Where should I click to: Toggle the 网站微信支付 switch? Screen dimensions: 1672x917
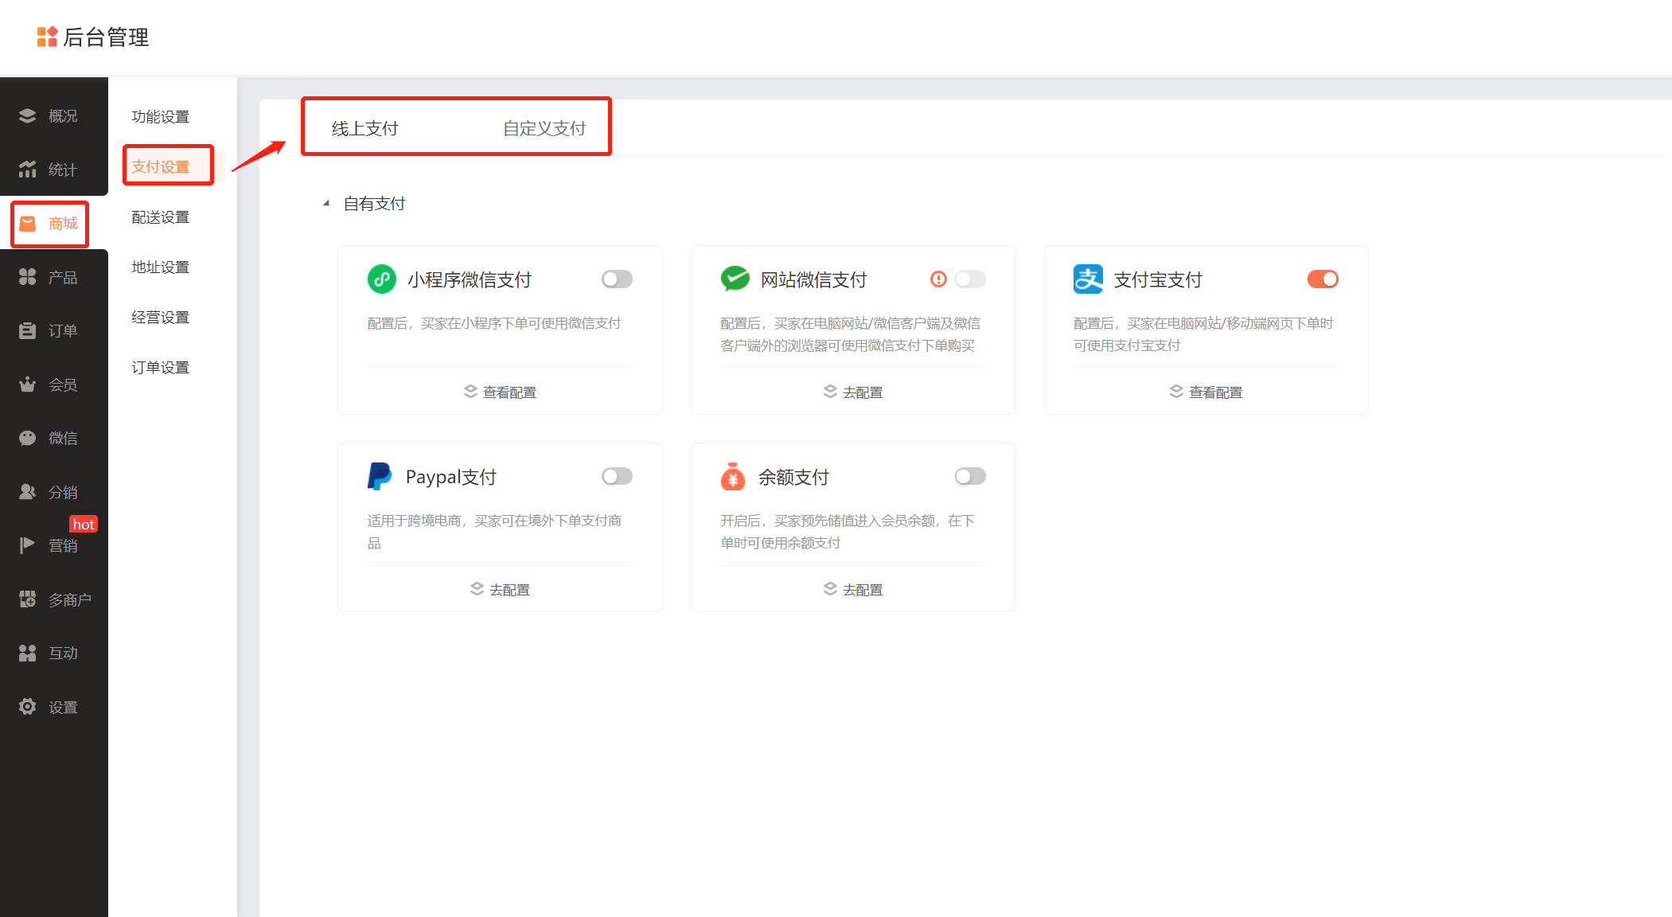click(x=970, y=279)
